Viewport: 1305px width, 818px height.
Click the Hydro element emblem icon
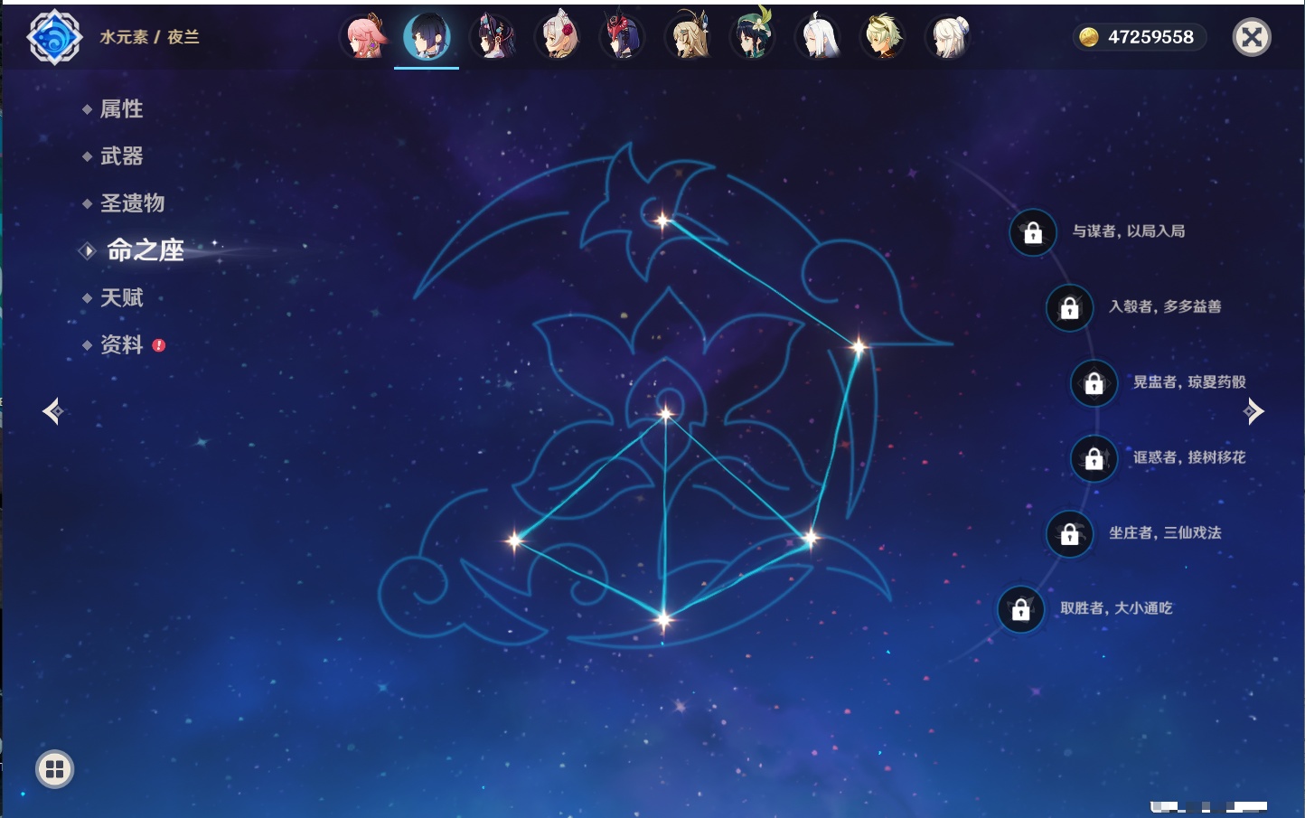click(x=55, y=37)
